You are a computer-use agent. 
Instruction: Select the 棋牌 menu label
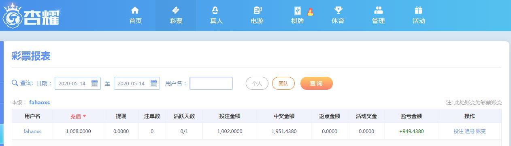click(x=298, y=21)
